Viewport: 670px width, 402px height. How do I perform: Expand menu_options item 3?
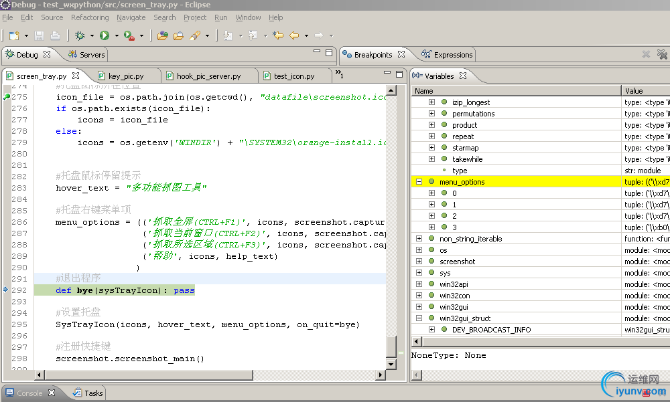[431, 227]
